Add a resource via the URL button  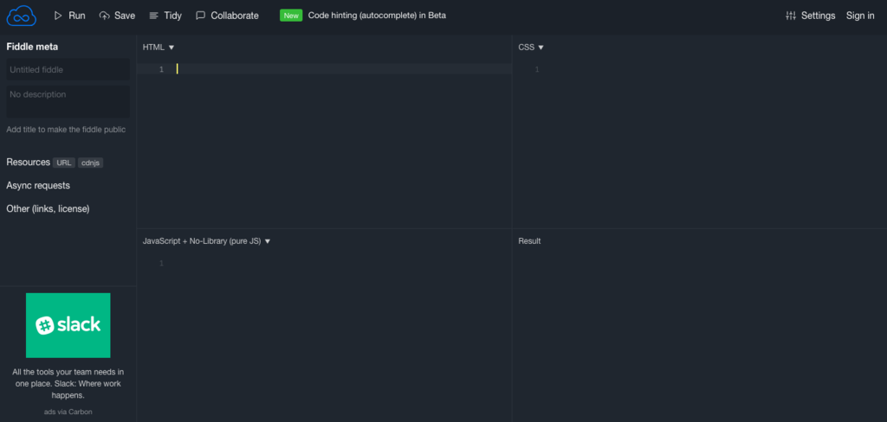tap(64, 163)
